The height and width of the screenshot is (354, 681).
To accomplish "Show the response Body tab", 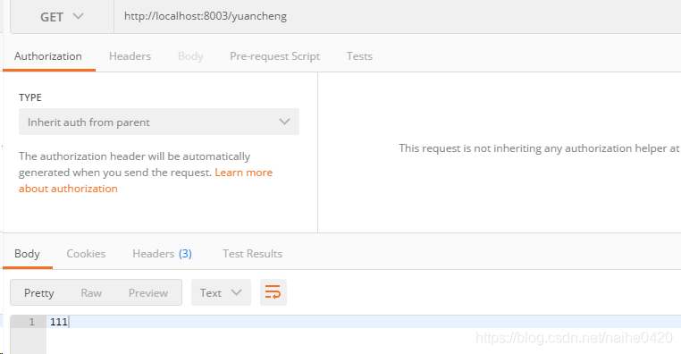I will coord(28,254).
